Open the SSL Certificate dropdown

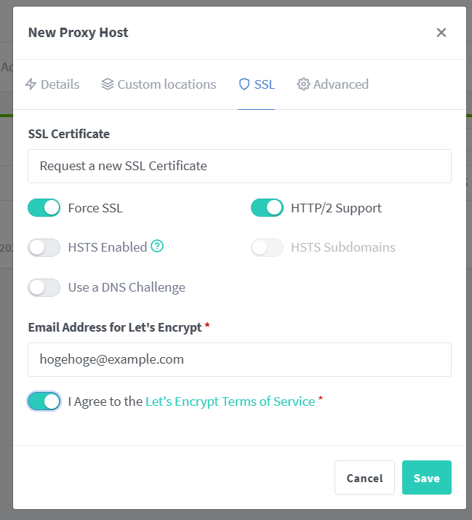pos(239,166)
